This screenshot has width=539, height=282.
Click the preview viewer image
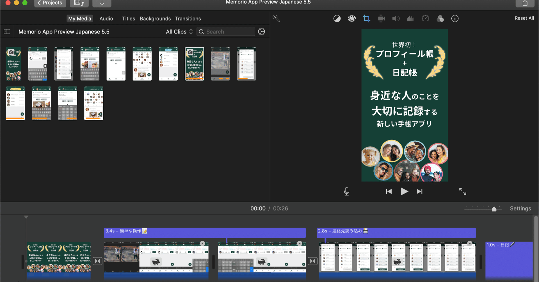coord(405,105)
